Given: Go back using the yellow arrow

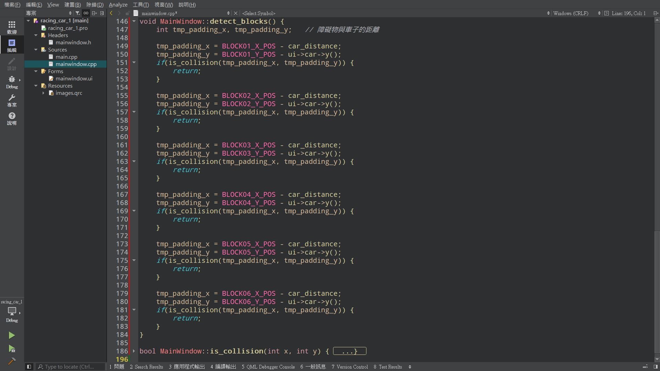Looking at the screenshot, I should [111, 13].
